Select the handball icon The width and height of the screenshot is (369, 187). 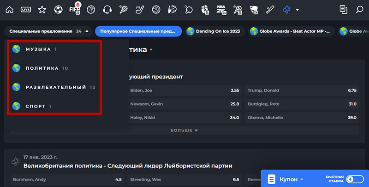click(x=172, y=10)
